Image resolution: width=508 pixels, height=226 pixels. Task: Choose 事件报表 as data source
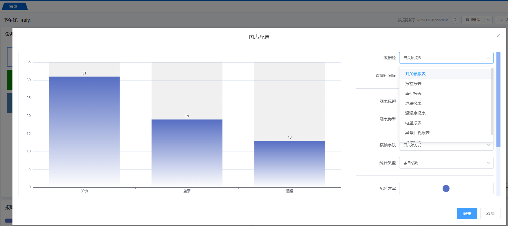tap(413, 94)
